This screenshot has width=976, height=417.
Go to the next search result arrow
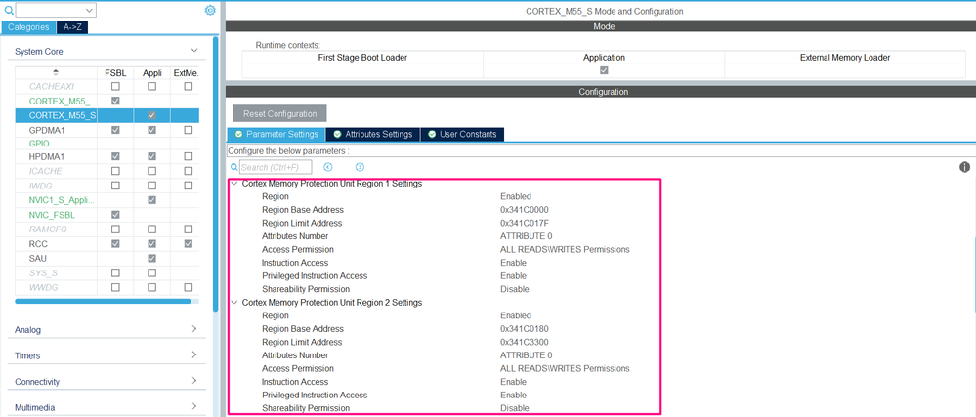(360, 167)
